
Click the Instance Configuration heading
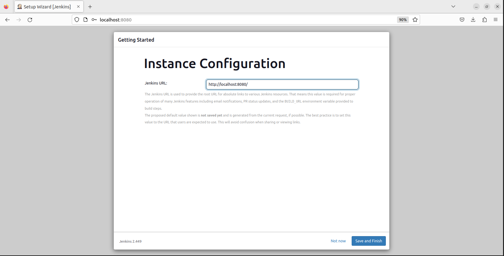click(x=215, y=64)
